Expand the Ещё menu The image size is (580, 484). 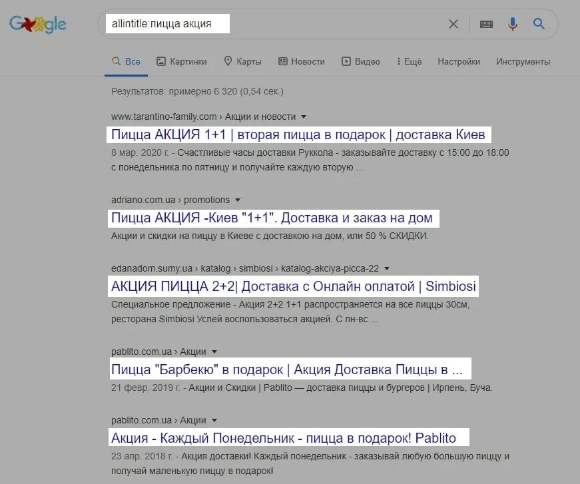point(409,61)
